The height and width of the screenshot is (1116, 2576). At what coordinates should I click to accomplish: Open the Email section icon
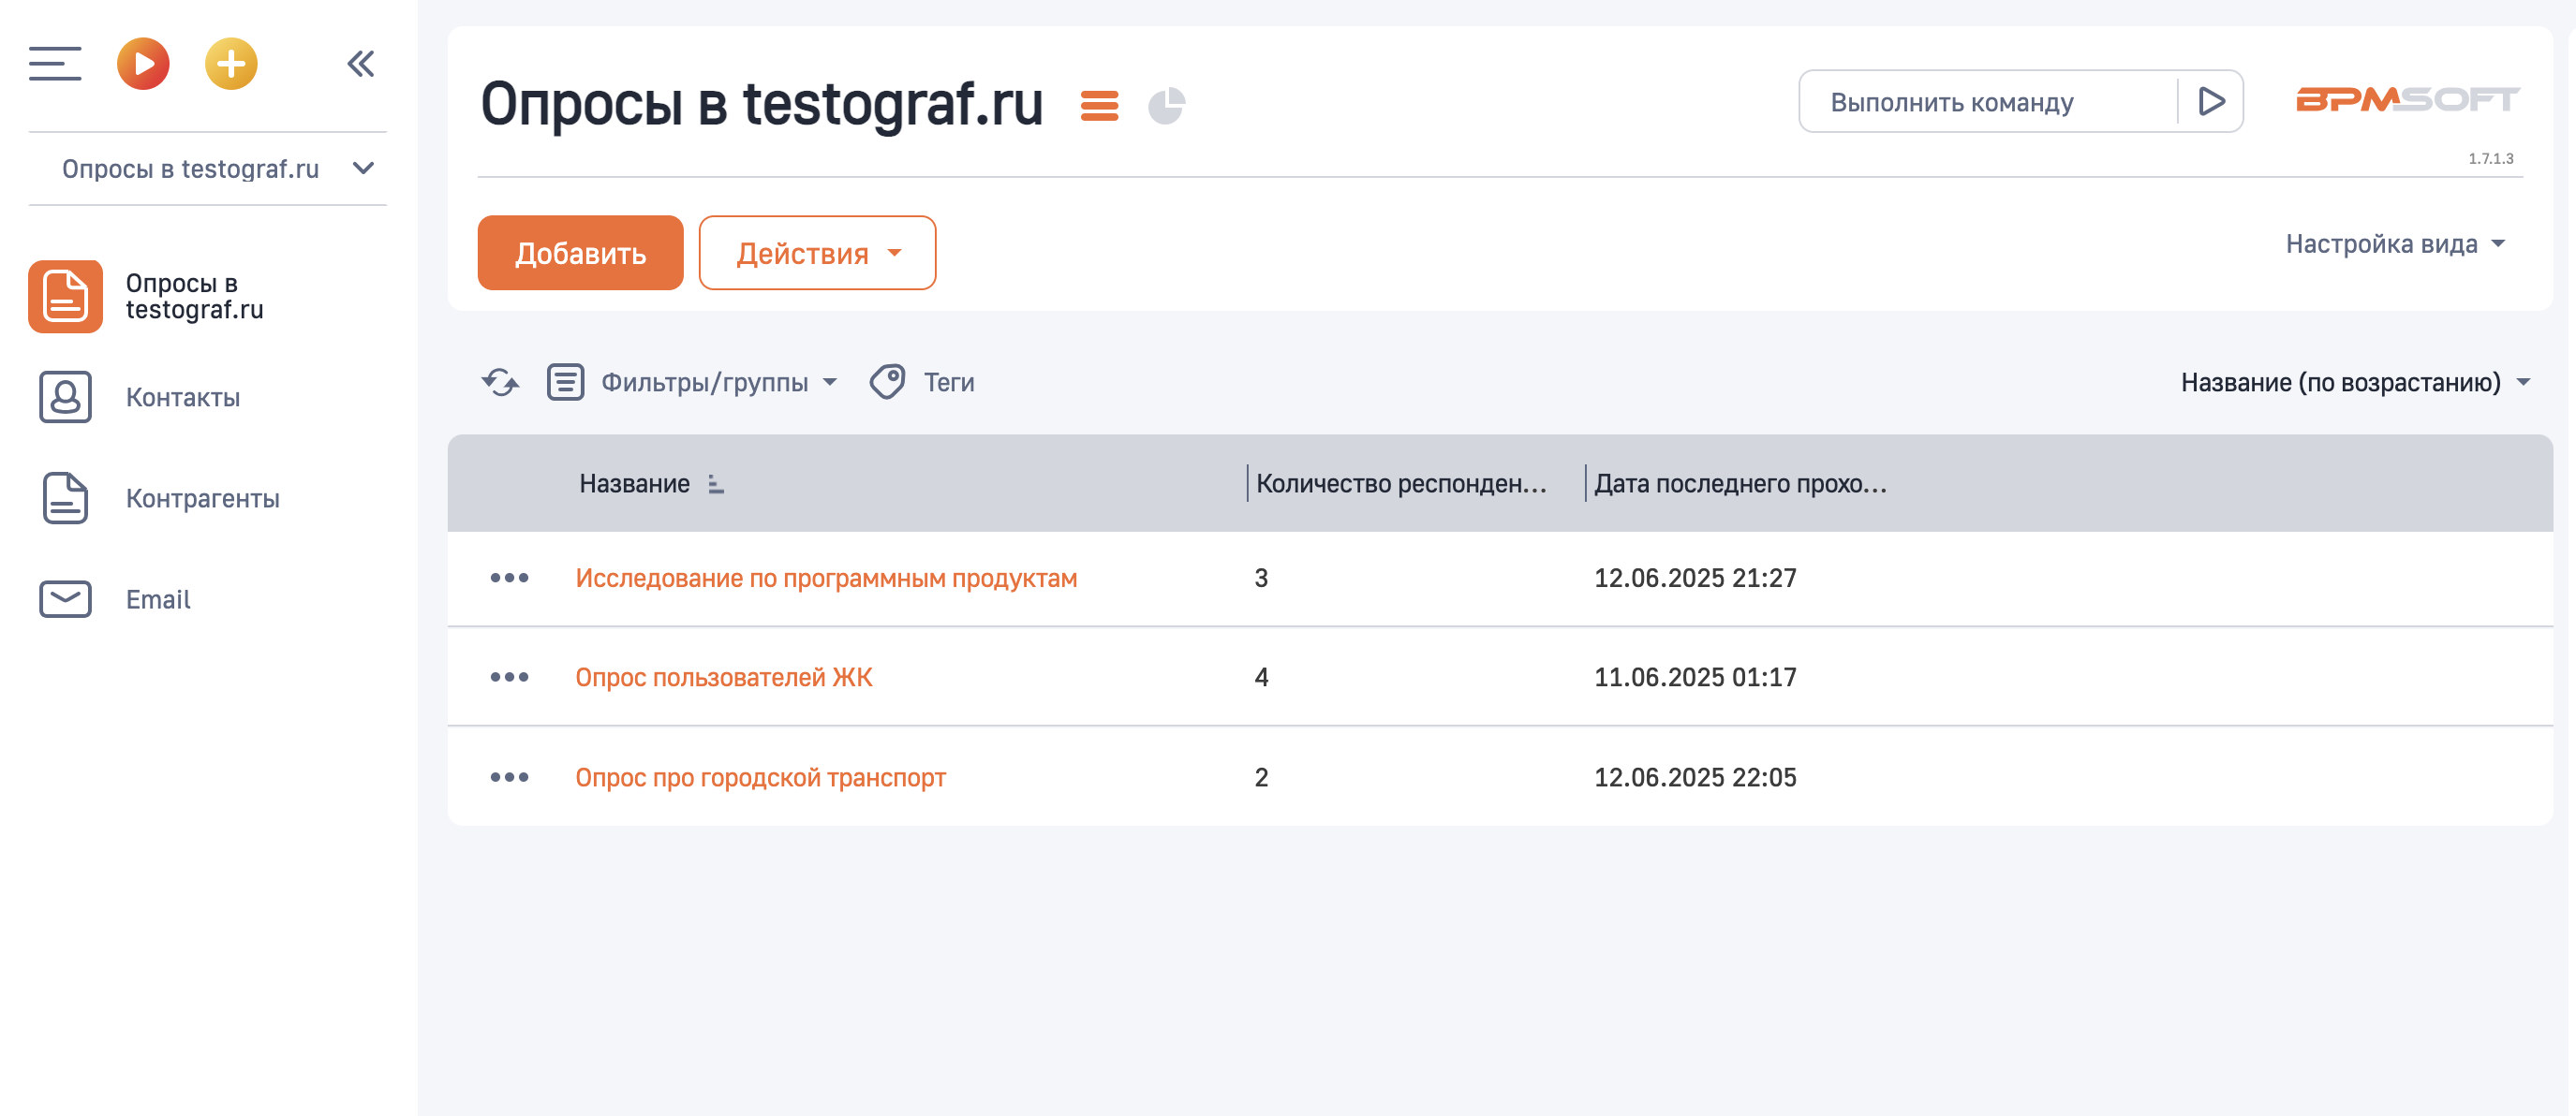coord(65,599)
